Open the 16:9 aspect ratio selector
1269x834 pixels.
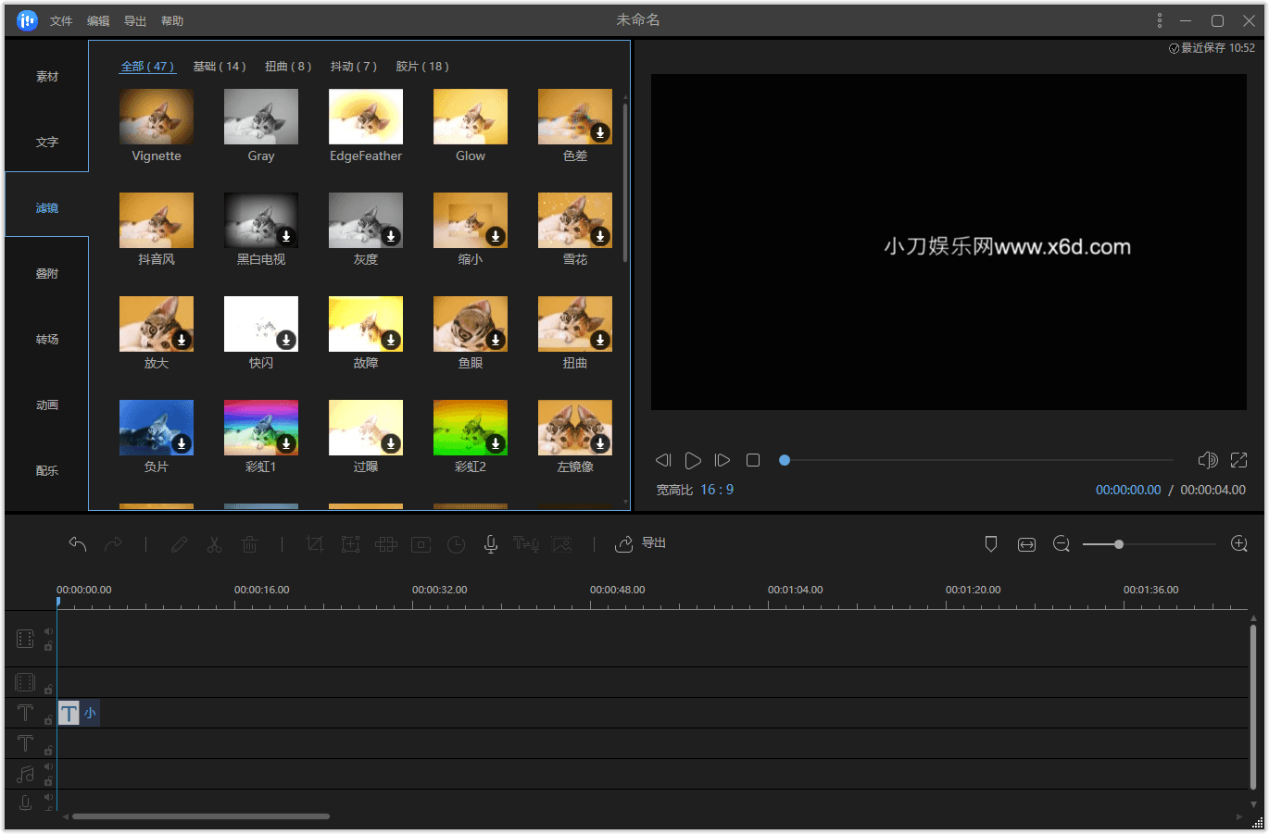[x=717, y=490]
